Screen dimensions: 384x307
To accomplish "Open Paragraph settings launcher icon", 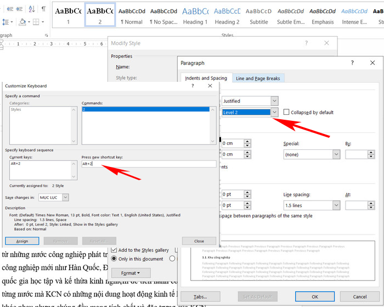I will (46, 35).
